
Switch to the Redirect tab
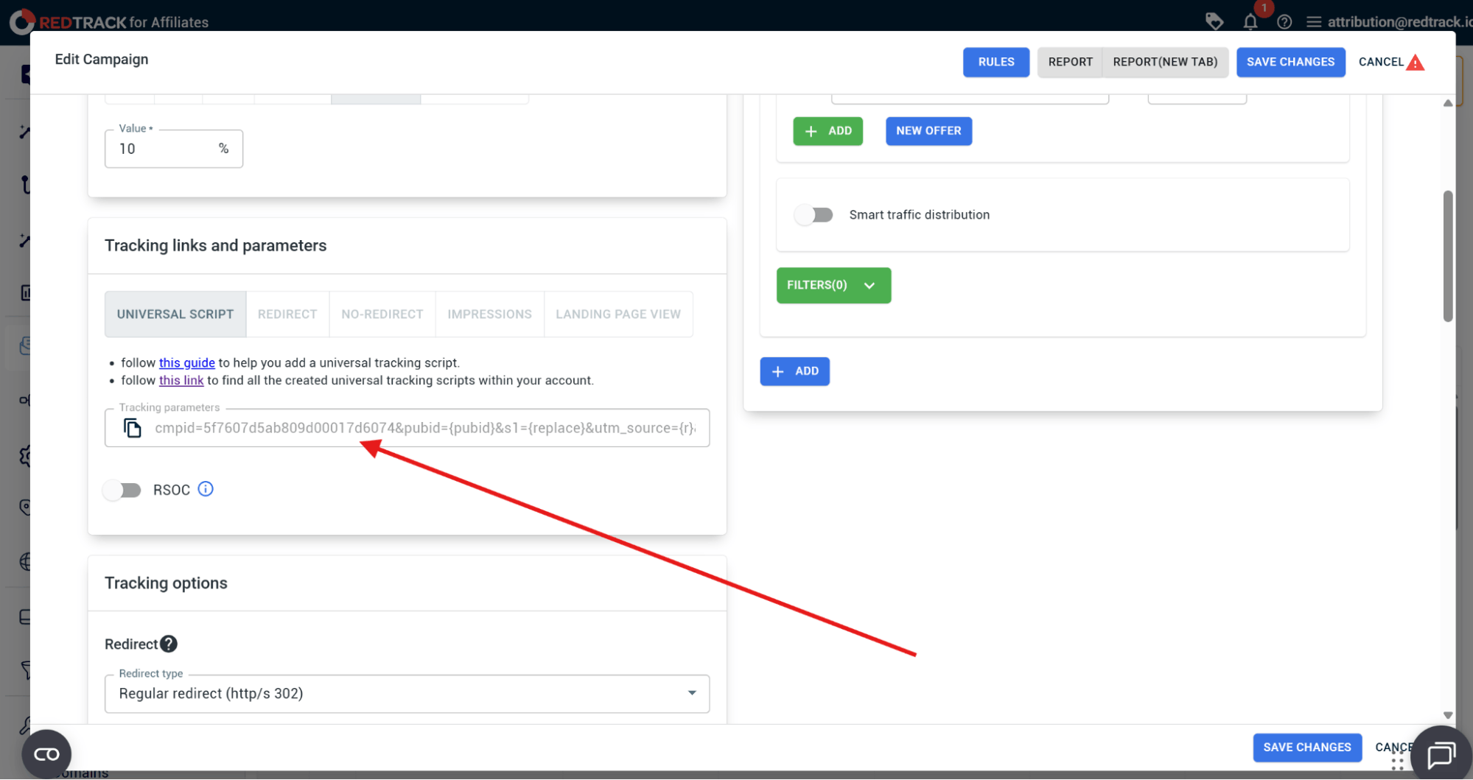[x=287, y=314]
